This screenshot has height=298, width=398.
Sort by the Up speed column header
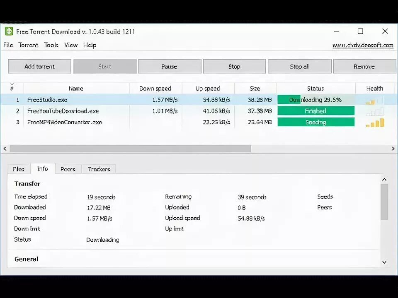click(x=208, y=89)
